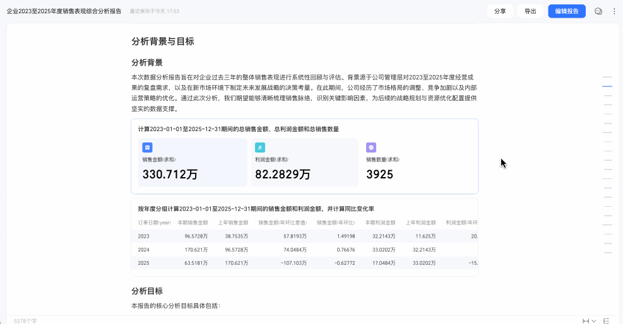The width and height of the screenshot is (623, 324).
Task: Jump to highlighted section marker in right outline
Action: (607, 86)
